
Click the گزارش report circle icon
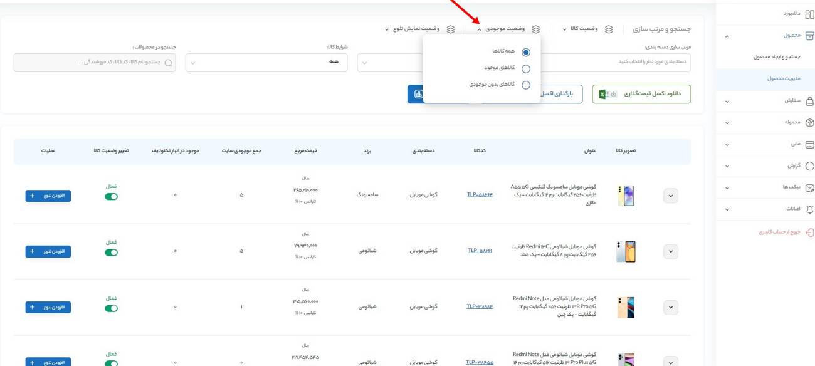pos(809,166)
